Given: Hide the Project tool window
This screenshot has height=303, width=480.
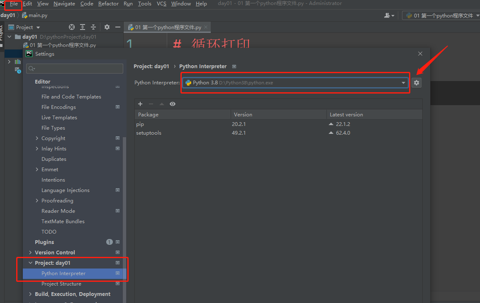Looking at the screenshot, I should (x=117, y=27).
